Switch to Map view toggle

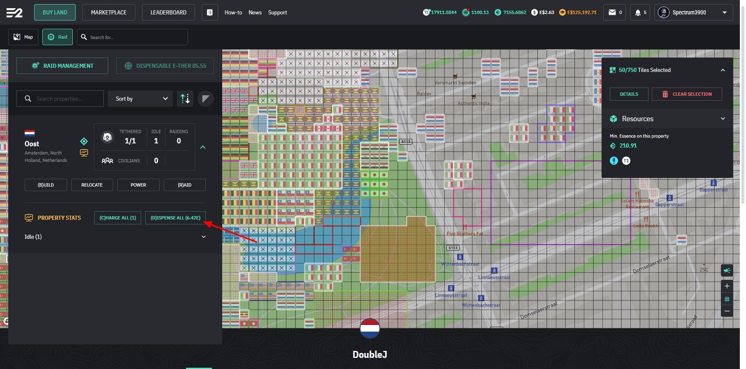click(23, 37)
